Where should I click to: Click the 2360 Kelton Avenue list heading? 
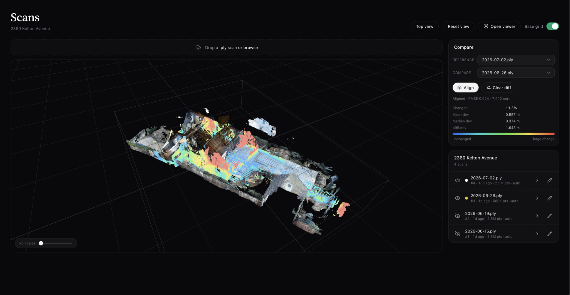click(x=475, y=158)
